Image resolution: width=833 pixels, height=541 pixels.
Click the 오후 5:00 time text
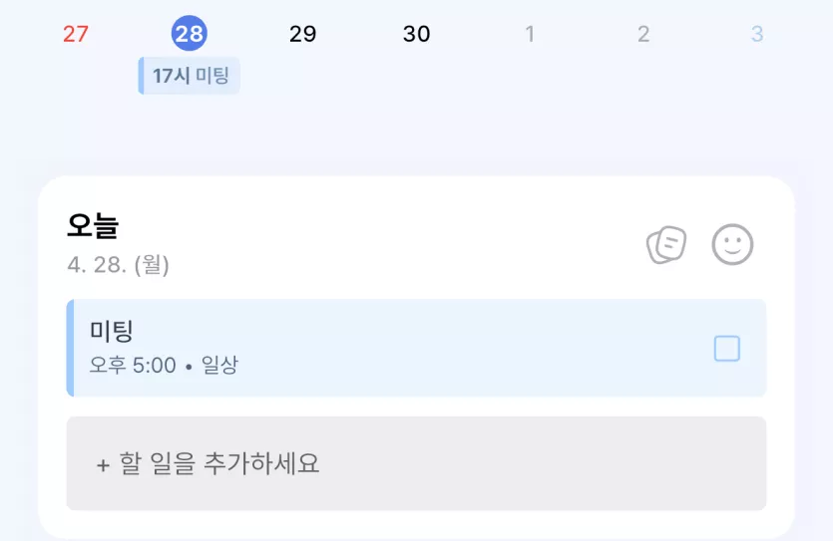[x=133, y=365]
